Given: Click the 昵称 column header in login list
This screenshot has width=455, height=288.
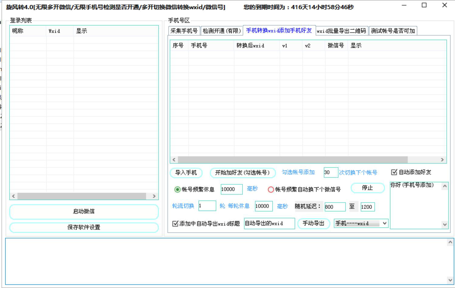Looking at the screenshot, I should click(28, 31).
